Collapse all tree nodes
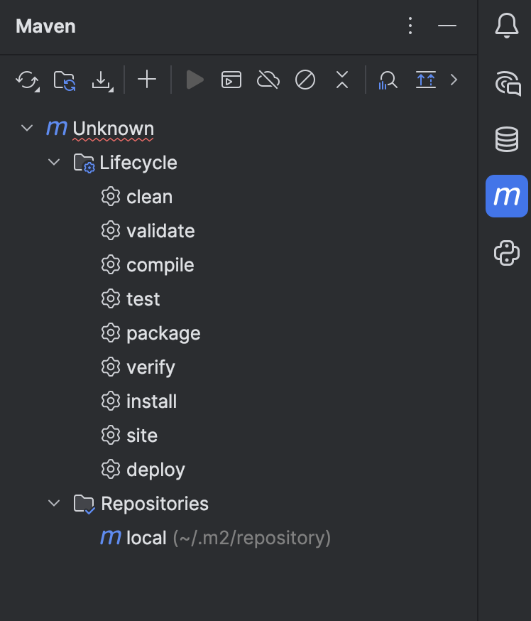531x621 pixels. (341, 80)
